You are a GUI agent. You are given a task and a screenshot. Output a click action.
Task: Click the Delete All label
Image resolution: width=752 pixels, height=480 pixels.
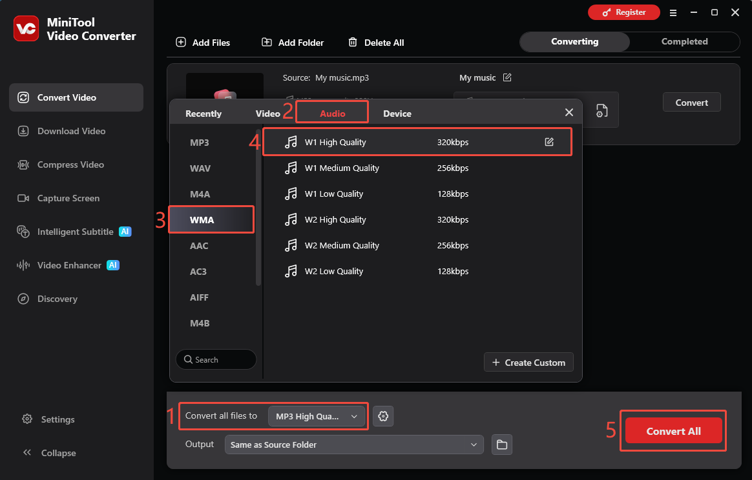pos(384,43)
